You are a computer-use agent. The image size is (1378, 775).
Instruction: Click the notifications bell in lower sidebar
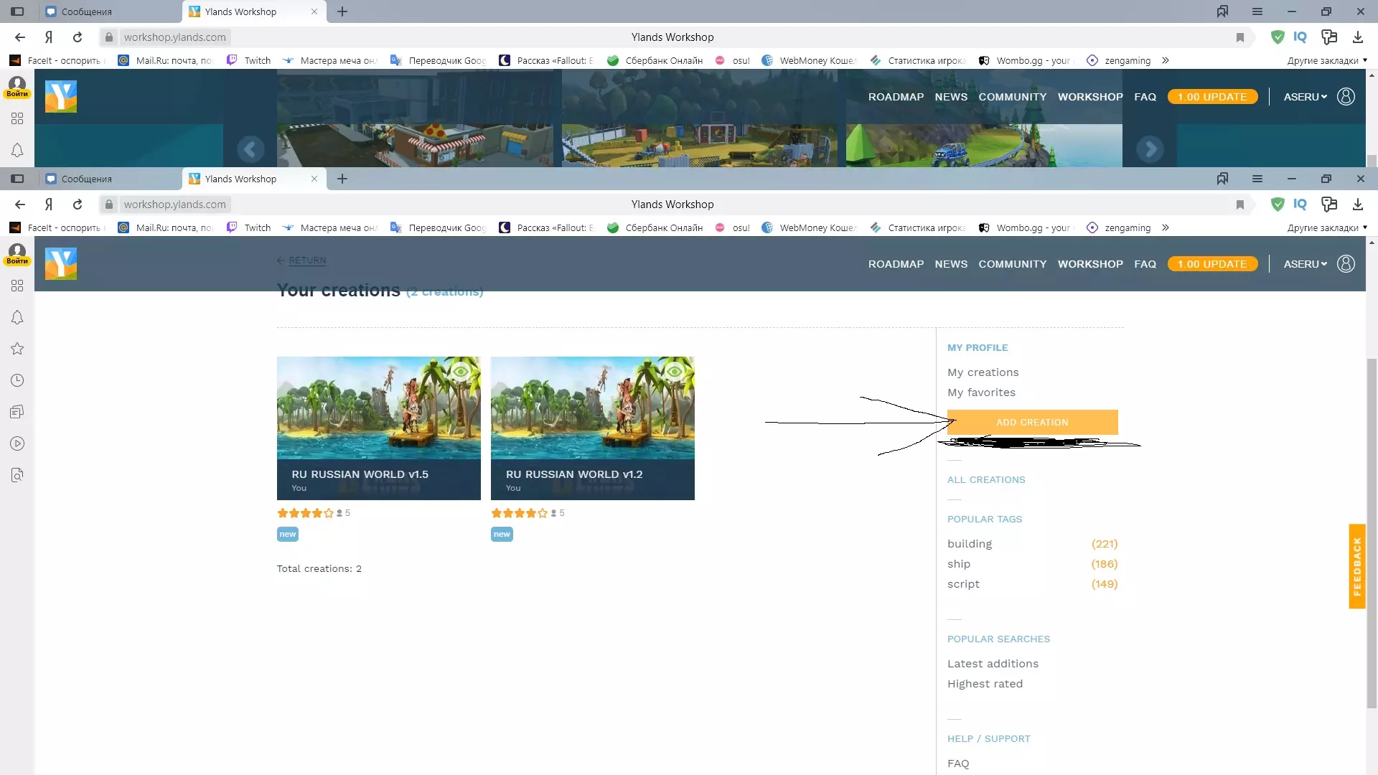pos(17,317)
